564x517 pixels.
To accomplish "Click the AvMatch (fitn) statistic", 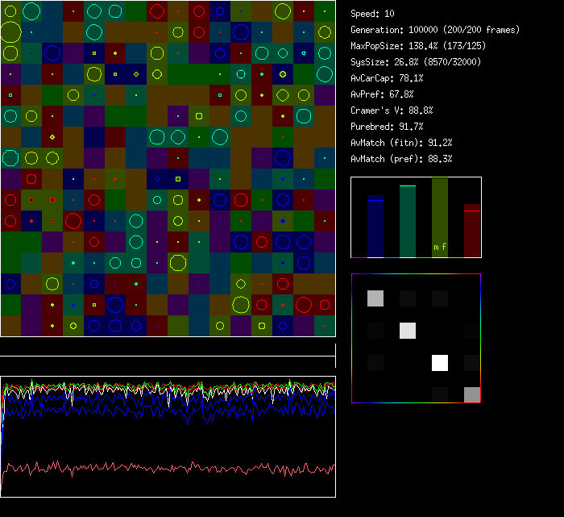I will [402, 143].
